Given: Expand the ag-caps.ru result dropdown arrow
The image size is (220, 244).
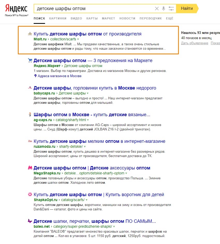Looking at the screenshot, I should 88,120.
